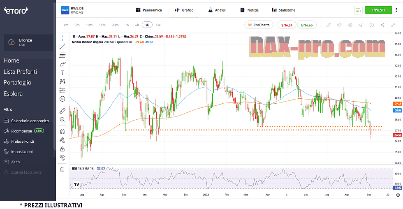
Task: Open Portafoglio
Action: point(17,83)
